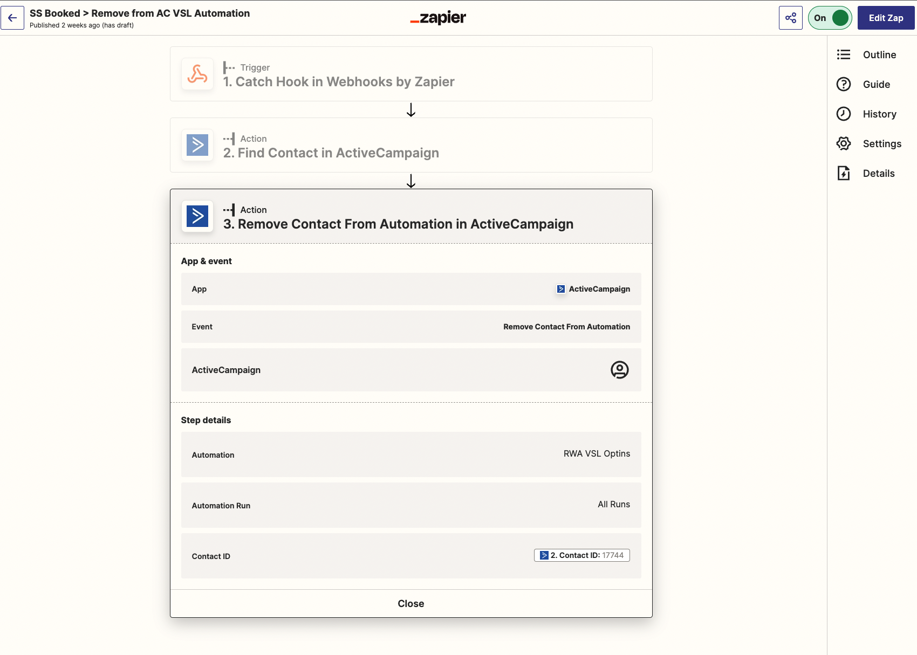This screenshot has width=917, height=655.
Task: Click Published 2 weeks ago draft text
Action: pyautogui.click(x=81, y=25)
